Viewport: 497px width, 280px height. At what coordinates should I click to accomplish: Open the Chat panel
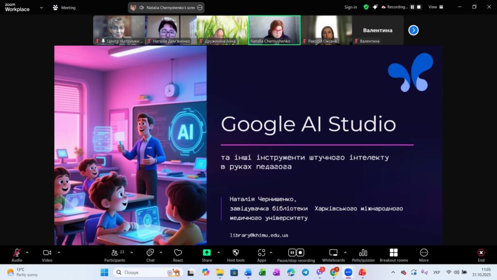click(150, 255)
